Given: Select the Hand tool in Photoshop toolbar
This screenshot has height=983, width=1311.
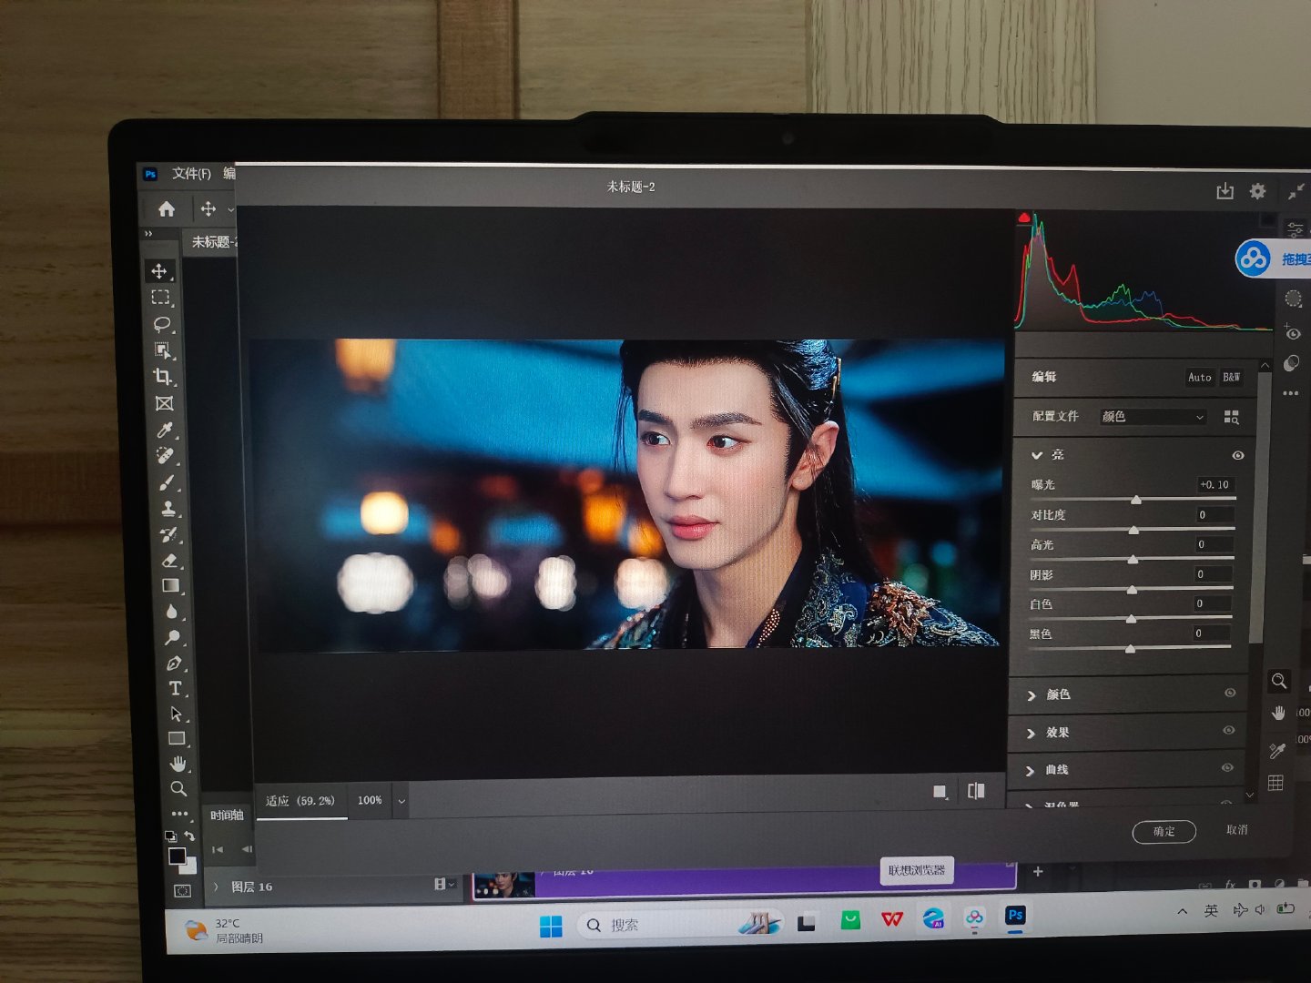Looking at the screenshot, I should click(178, 764).
